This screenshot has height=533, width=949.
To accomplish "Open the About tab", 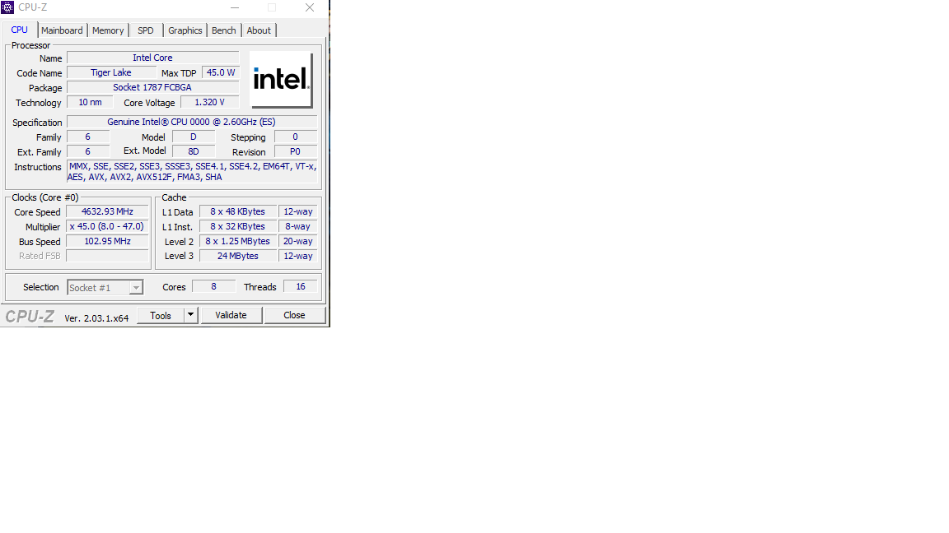I will (x=259, y=30).
